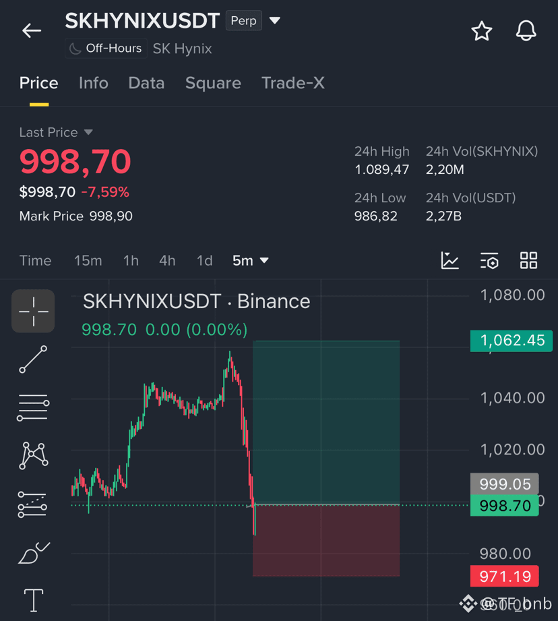
Task: Open price alerts bell icon
Action: pyautogui.click(x=526, y=30)
